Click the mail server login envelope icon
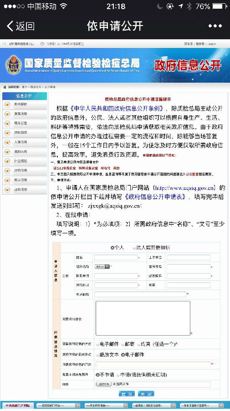This screenshot has height=411, width=230. point(3,44)
